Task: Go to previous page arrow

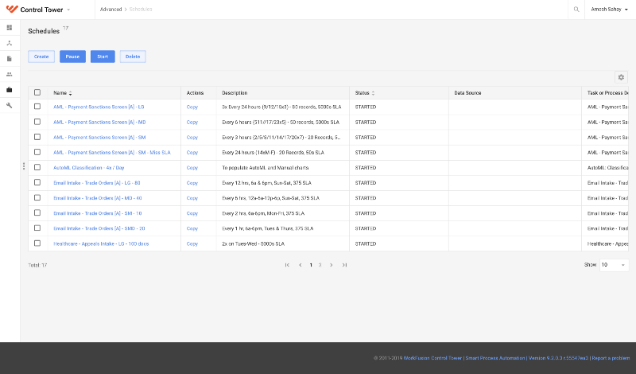Action: point(301,265)
